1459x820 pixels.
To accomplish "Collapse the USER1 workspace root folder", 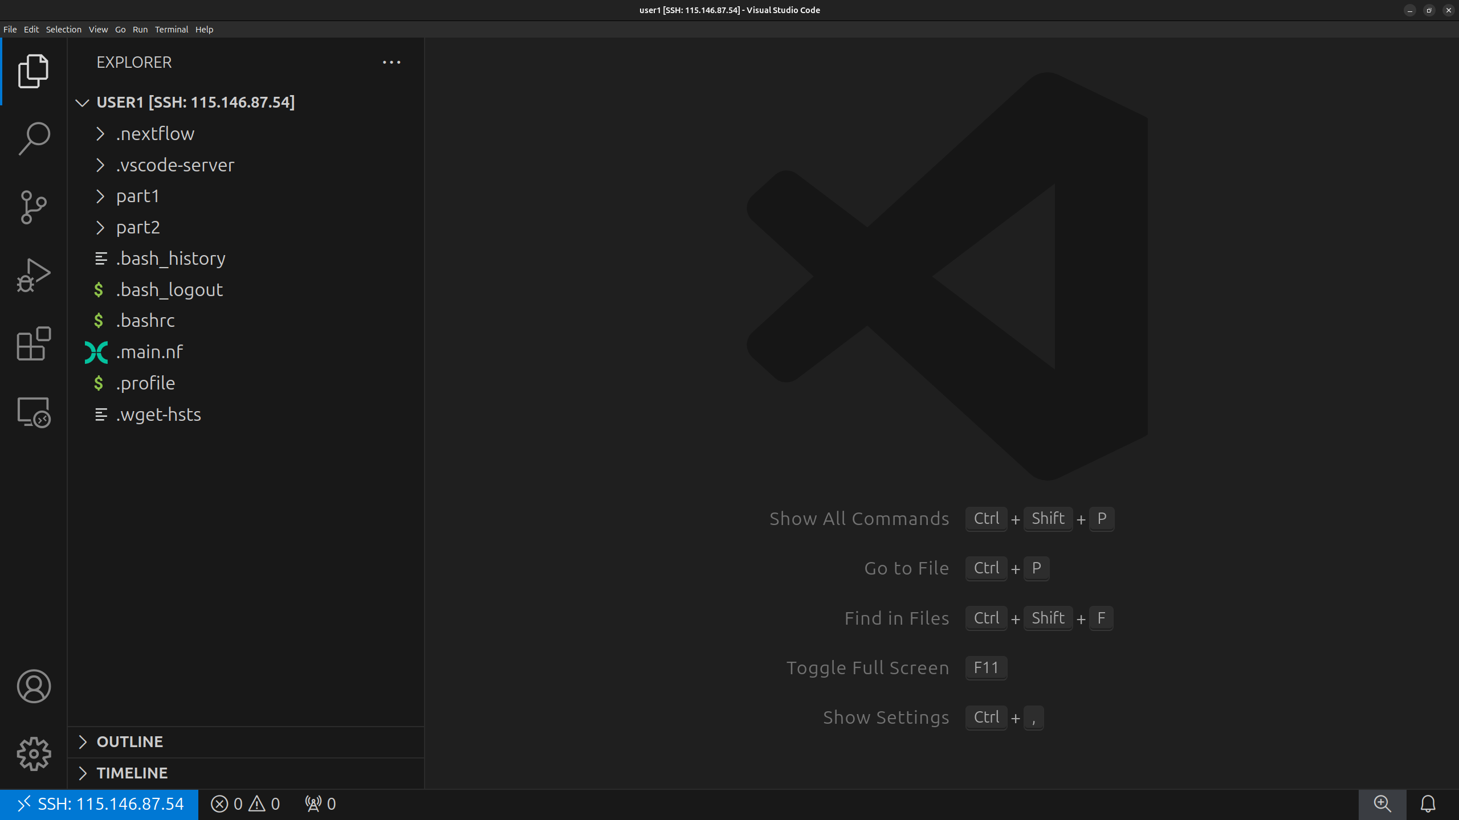I will [x=195, y=102].
